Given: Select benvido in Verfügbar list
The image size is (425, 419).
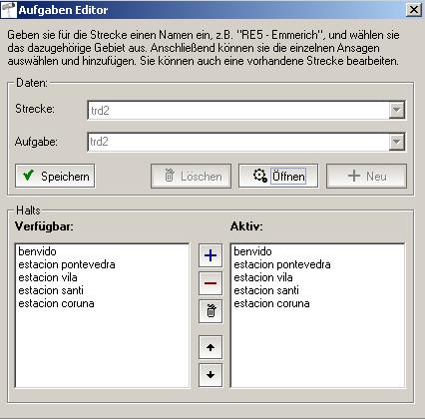Looking at the screenshot, I should (x=37, y=251).
